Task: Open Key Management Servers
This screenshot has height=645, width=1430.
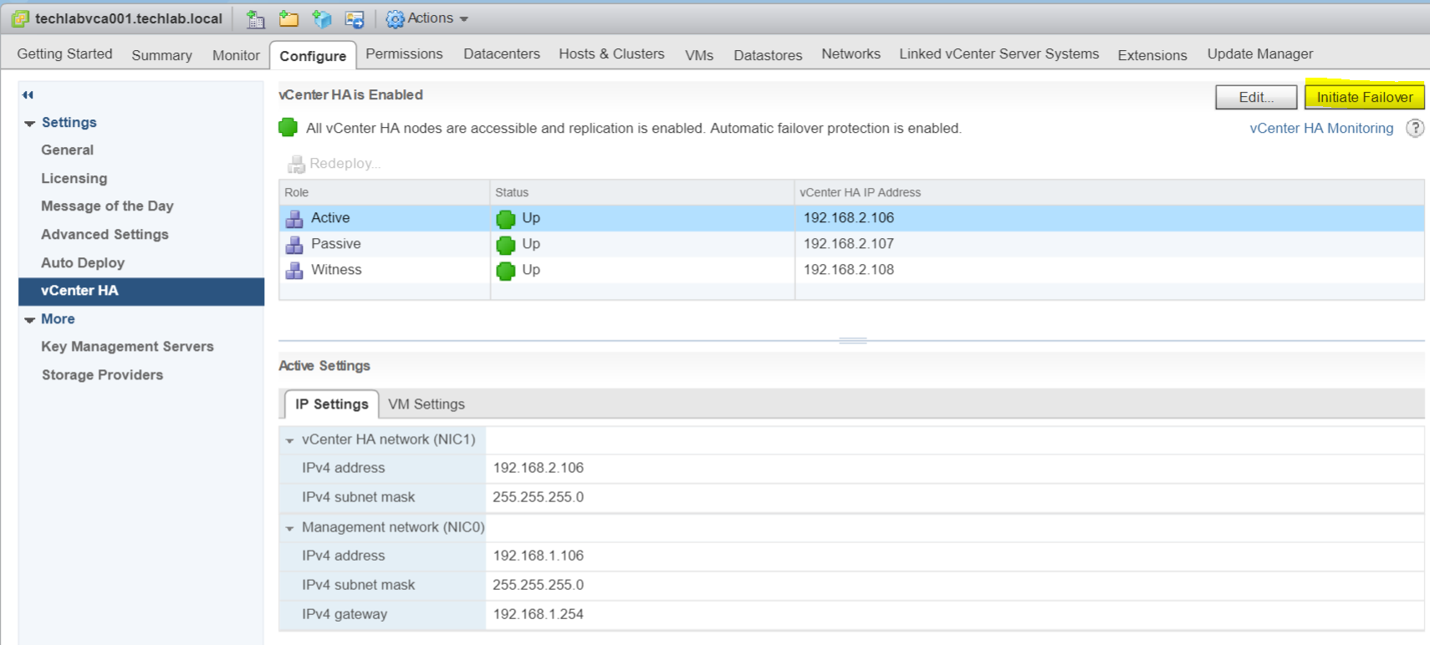Action: (127, 346)
